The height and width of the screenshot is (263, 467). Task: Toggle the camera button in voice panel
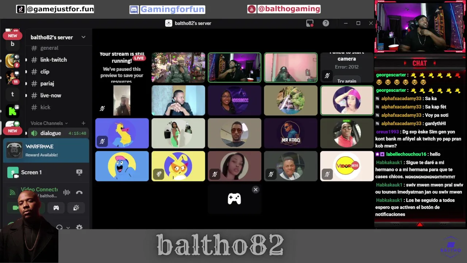click(x=16, y=208)
